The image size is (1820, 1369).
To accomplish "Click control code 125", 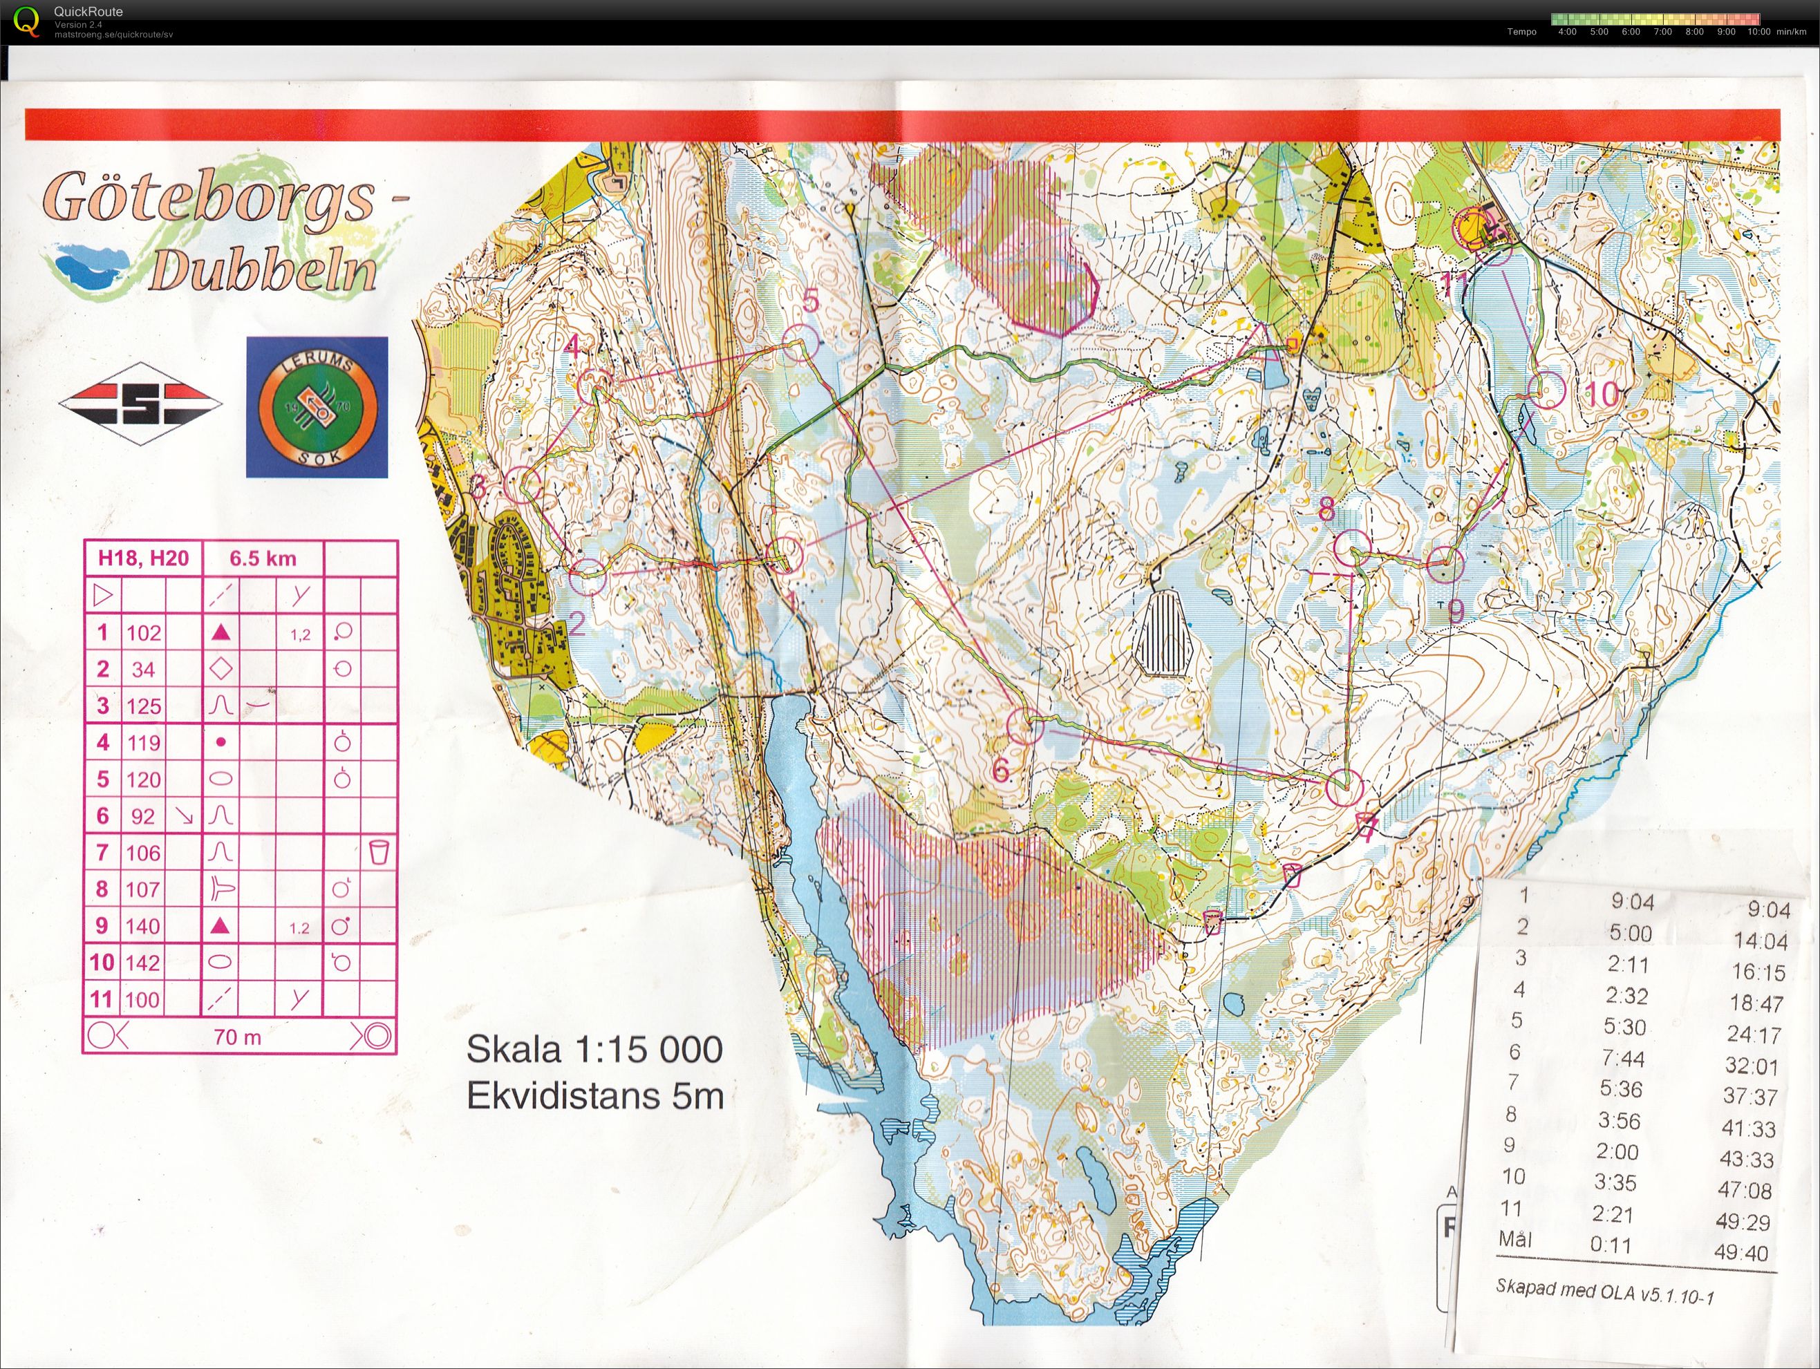I will coord(143,706).
